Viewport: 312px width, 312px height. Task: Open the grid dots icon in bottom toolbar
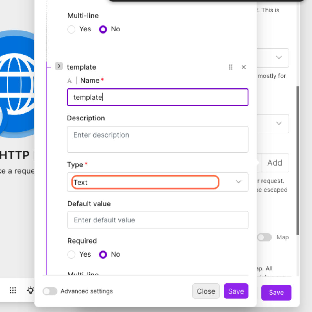click(13, 290)
